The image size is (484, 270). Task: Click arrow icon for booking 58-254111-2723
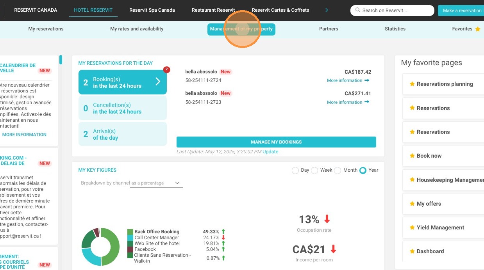(366, 102)
